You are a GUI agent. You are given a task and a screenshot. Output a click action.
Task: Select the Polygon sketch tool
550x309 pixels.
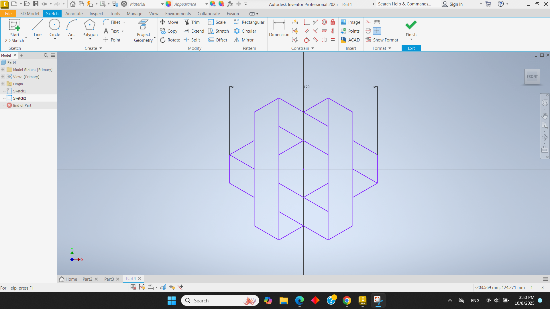pyautogui.click(x=90, y=28)
